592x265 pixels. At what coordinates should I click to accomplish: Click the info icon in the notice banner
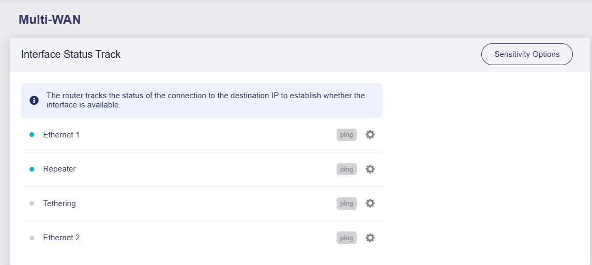point(34,100)
